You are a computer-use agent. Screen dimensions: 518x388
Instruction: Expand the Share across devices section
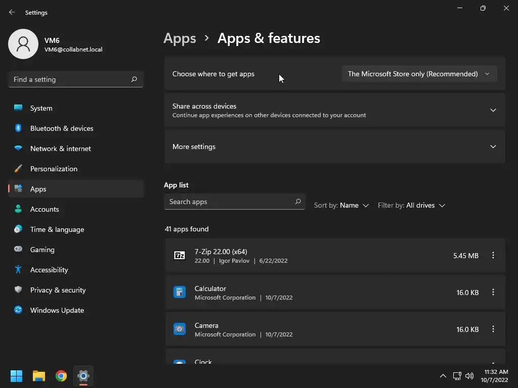coord(493,110)
